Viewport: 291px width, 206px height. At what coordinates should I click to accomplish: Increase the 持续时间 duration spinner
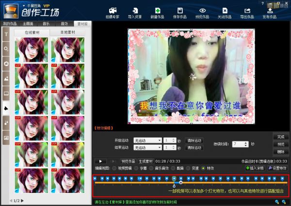246,143
